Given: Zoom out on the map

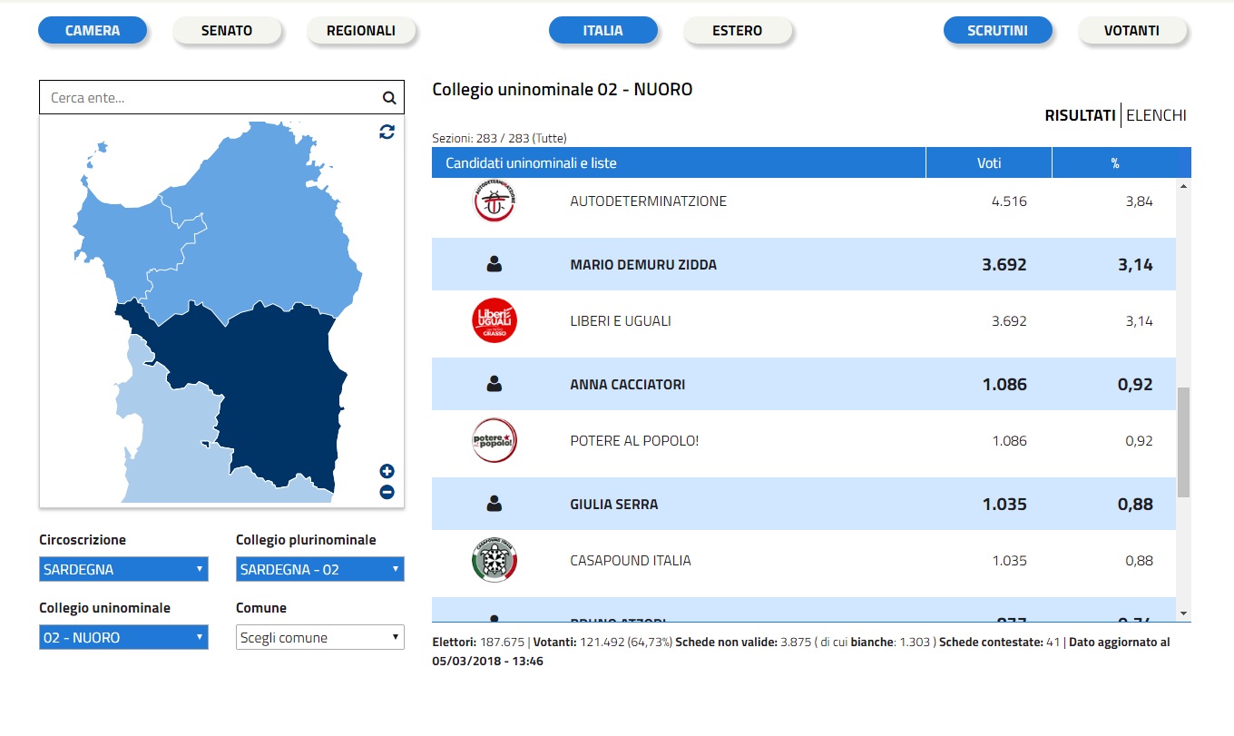Looking at the screenshot, I should pos(387,492).
